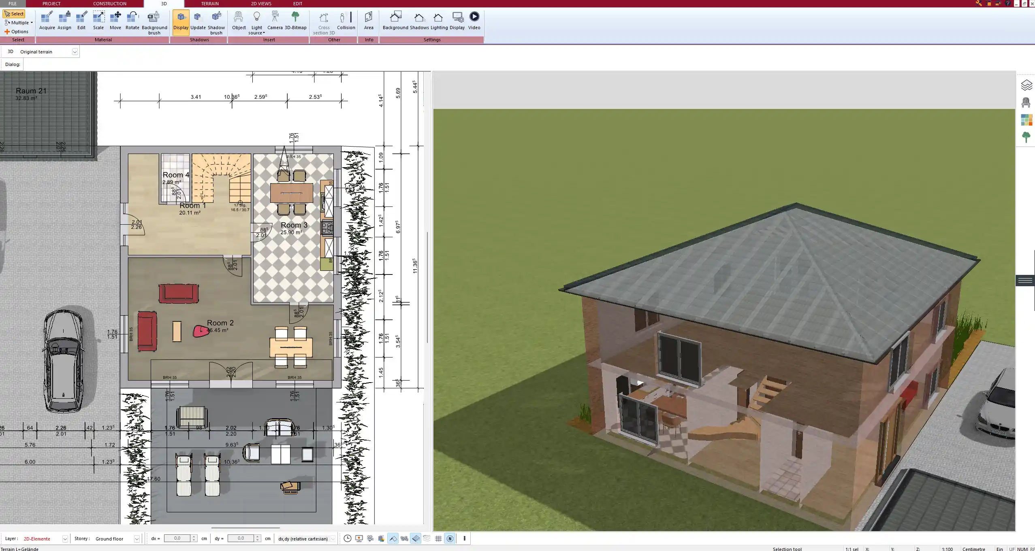
Task: Insert a Camera into the scene
Action: (x=275, y=20)
